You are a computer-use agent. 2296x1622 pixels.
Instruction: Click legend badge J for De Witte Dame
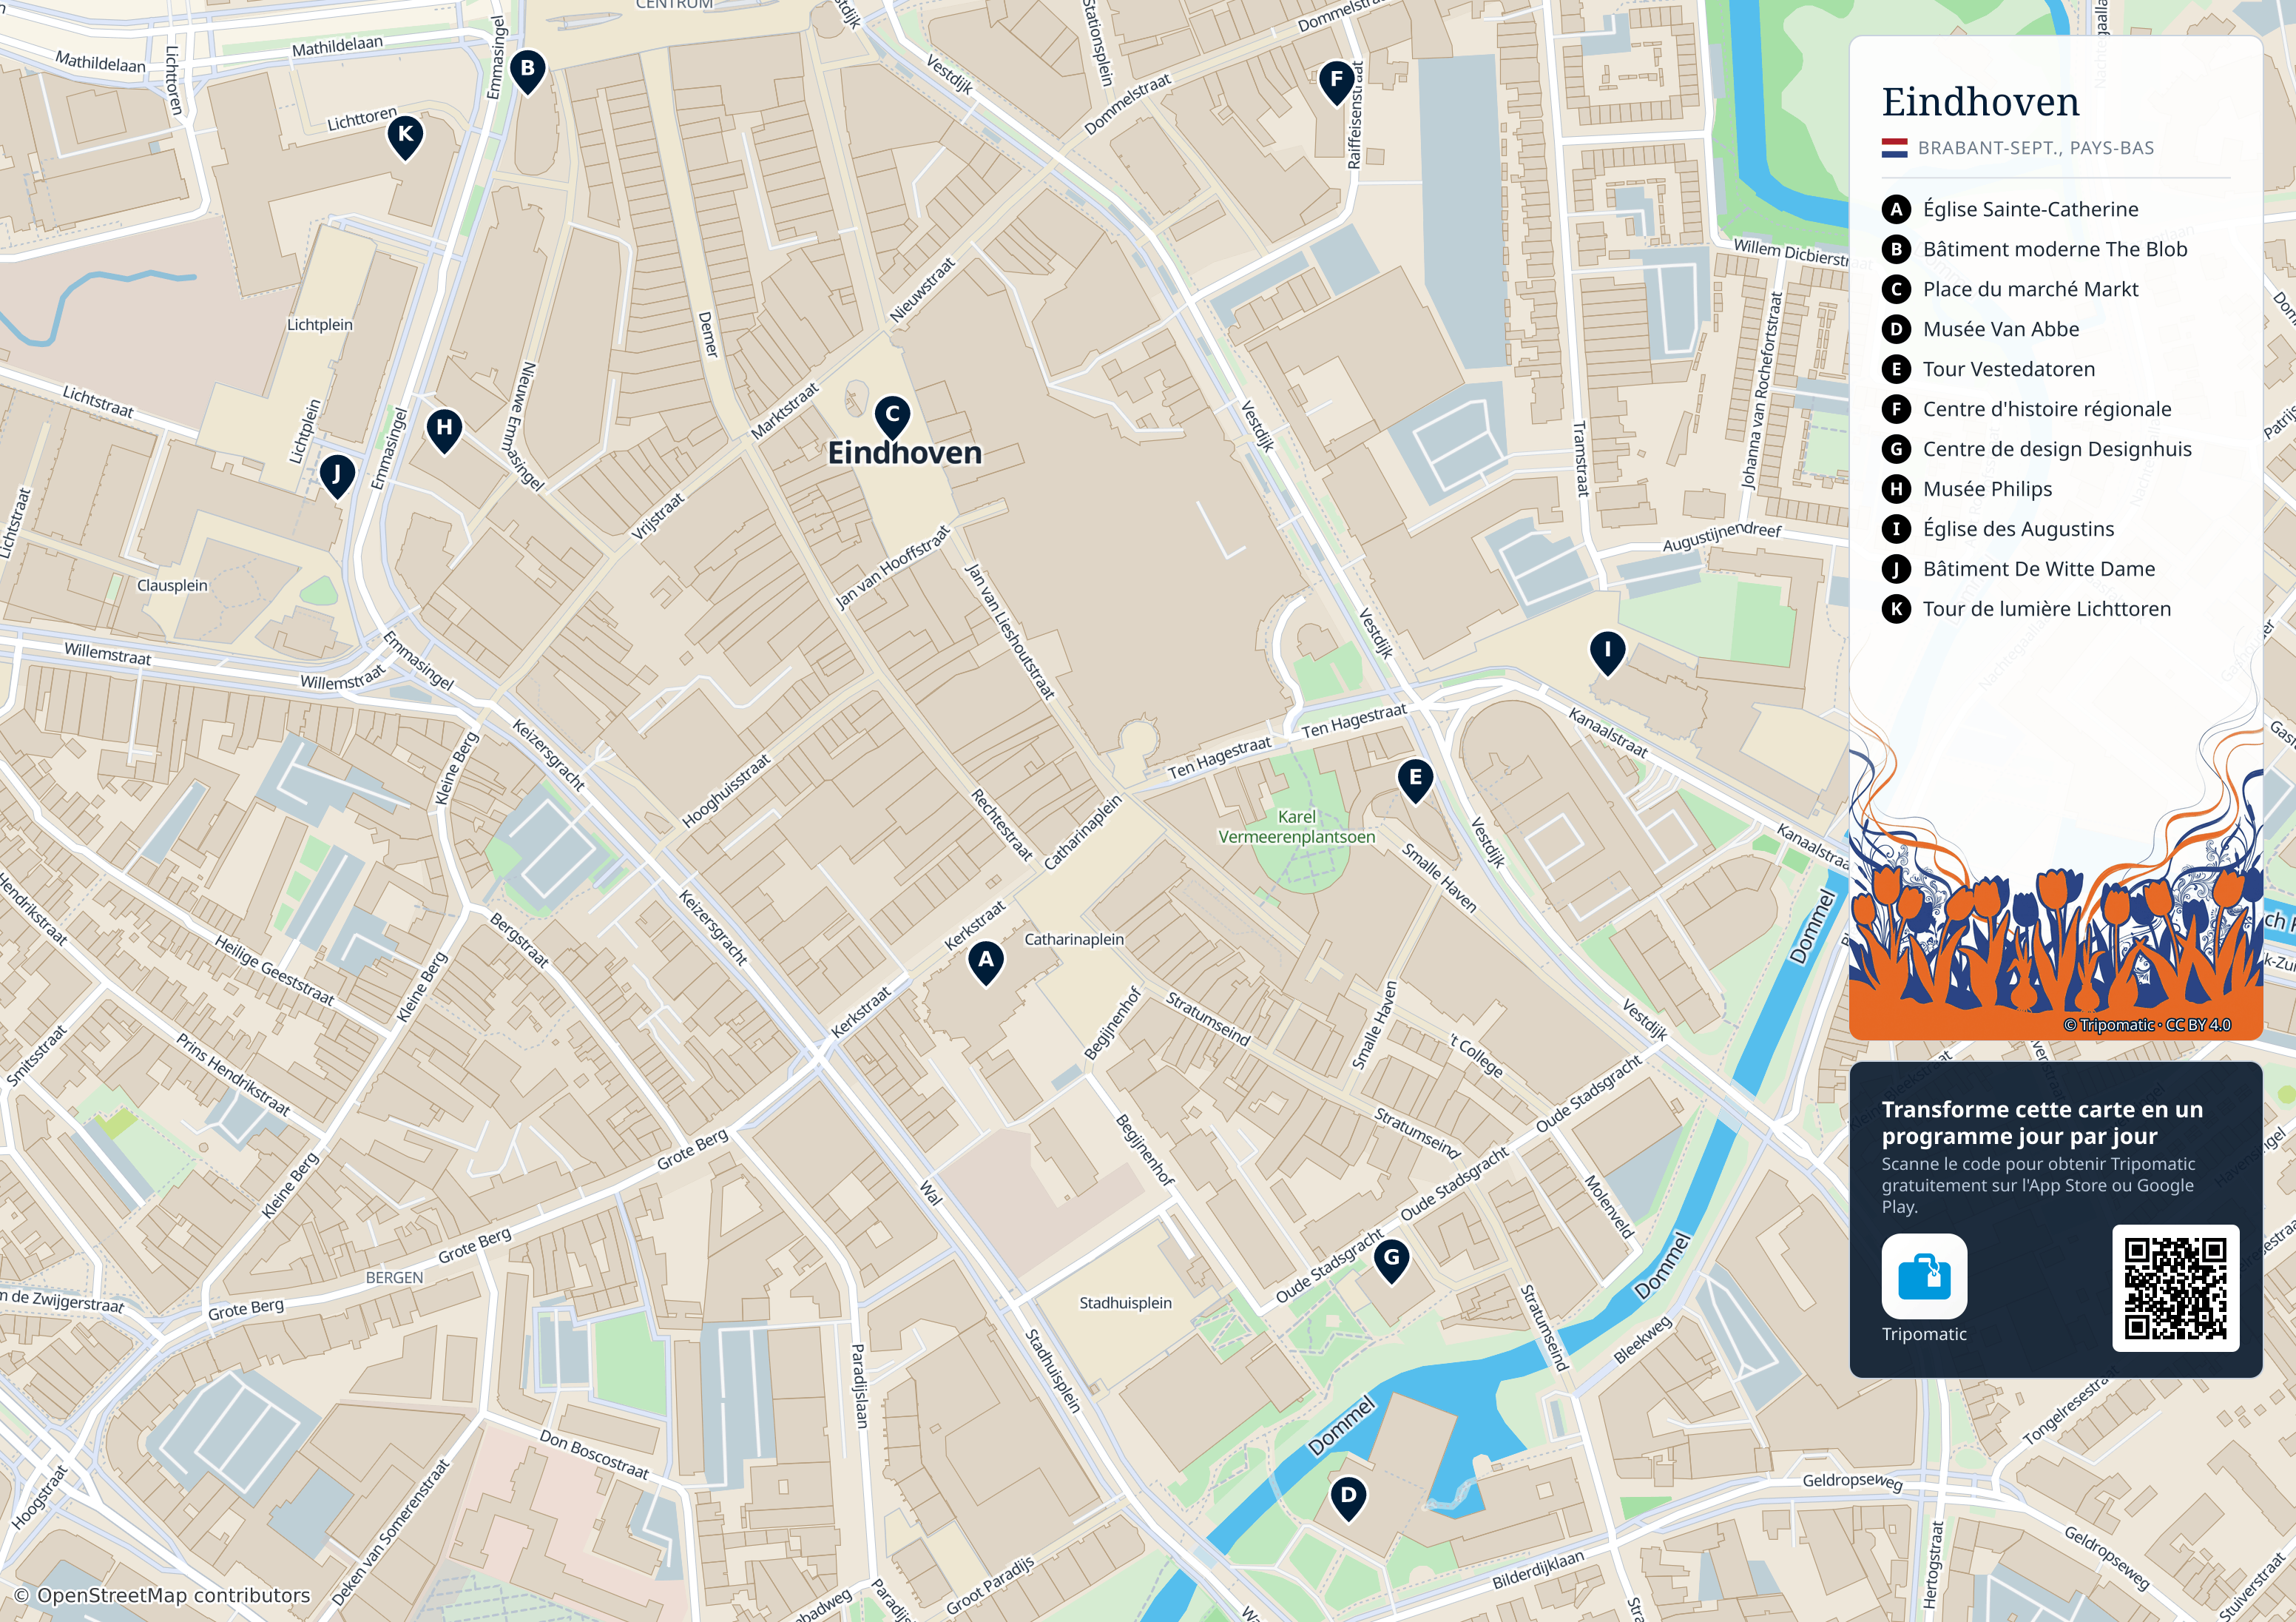pos(1896,569)
